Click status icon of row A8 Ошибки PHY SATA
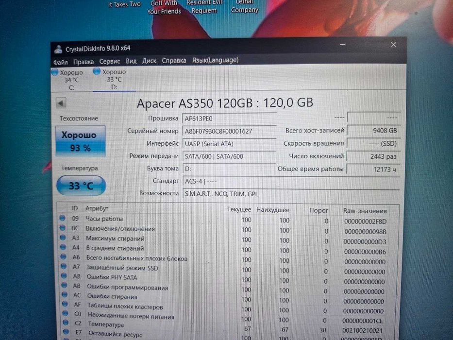 click(64, 276)
